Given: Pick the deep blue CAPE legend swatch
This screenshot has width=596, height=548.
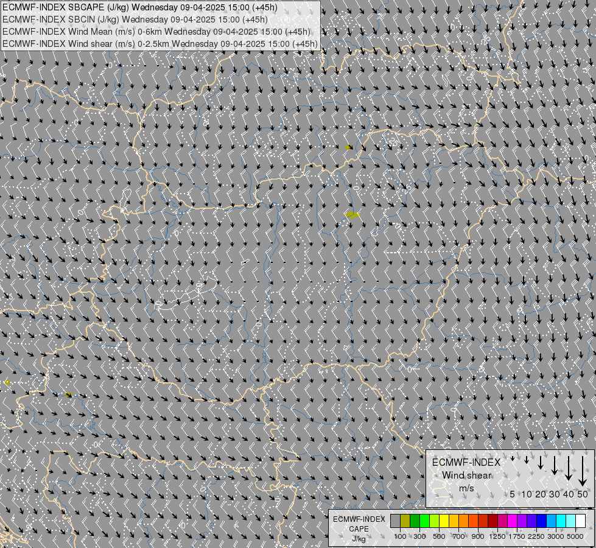Looking at the screenshot, I should click(542, 521).
